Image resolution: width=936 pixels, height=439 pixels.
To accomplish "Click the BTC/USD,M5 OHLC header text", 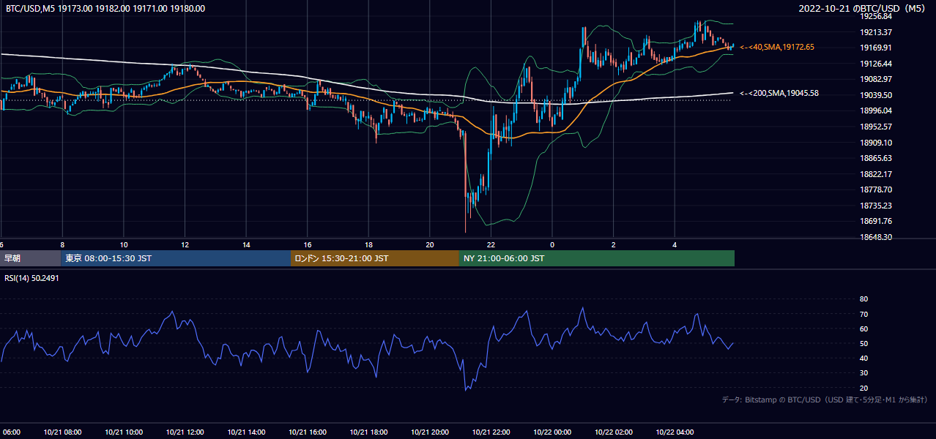I will (x=105, y=9).
